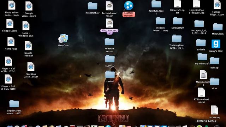226x127 pixels.
Task: Select the FTBLauncherLog.txt file
Action: pyautogui.click(x=202, y=92)
